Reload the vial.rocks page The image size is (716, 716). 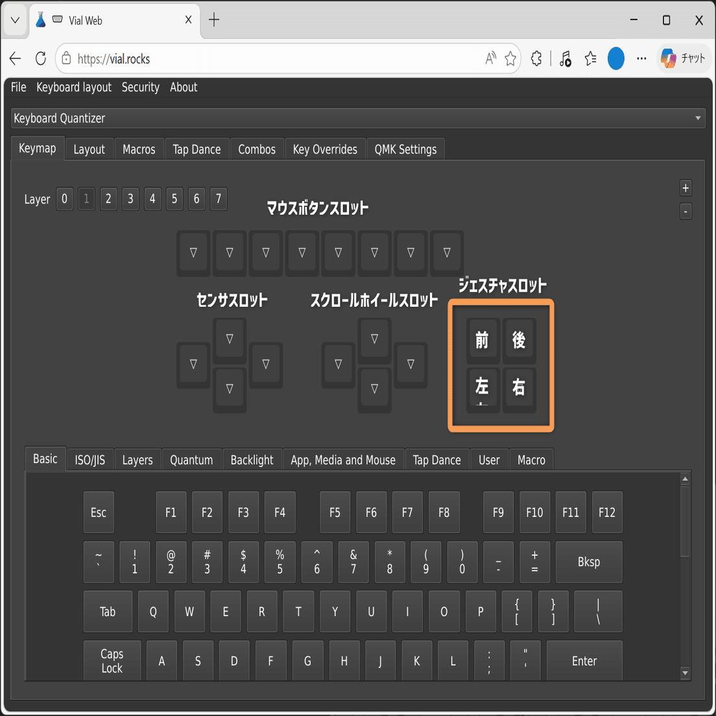[41, 58]
